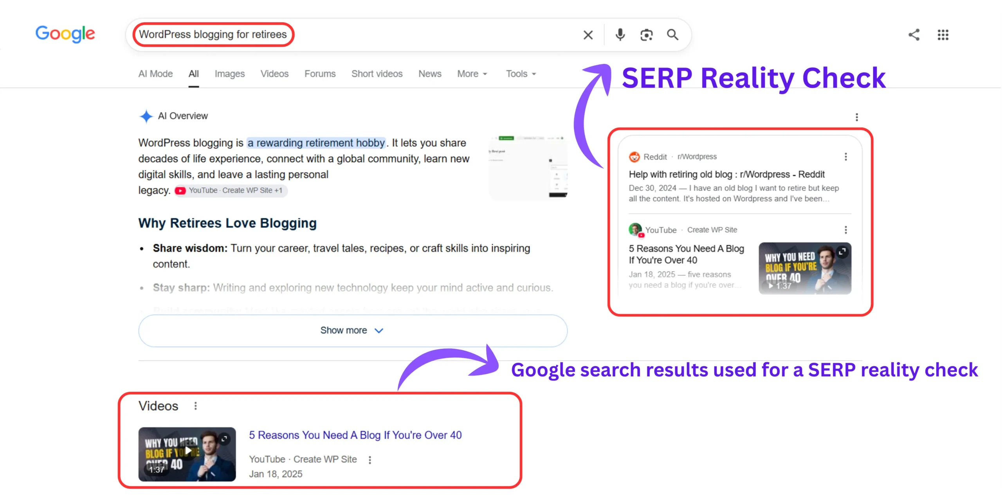Open Google Lens image search icon

point(646,35)
